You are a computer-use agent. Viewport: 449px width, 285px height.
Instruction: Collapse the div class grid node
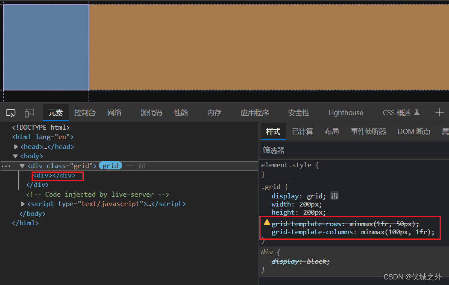(22, 166)
